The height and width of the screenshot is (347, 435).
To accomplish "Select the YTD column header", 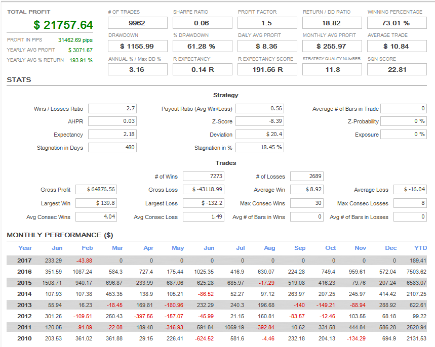I will (x=421, y=248).
